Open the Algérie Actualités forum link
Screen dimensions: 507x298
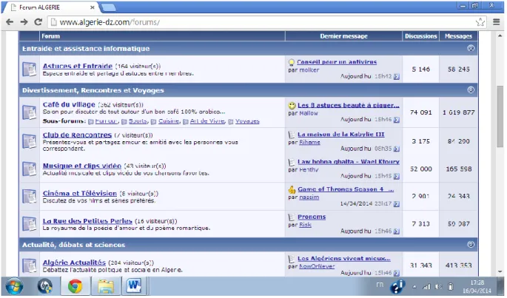coord(74,263)
